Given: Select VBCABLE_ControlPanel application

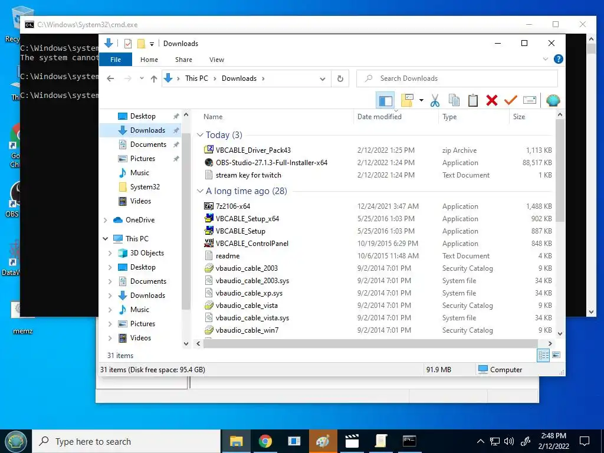Looking at the screenshot, I should tap(252, 244).
